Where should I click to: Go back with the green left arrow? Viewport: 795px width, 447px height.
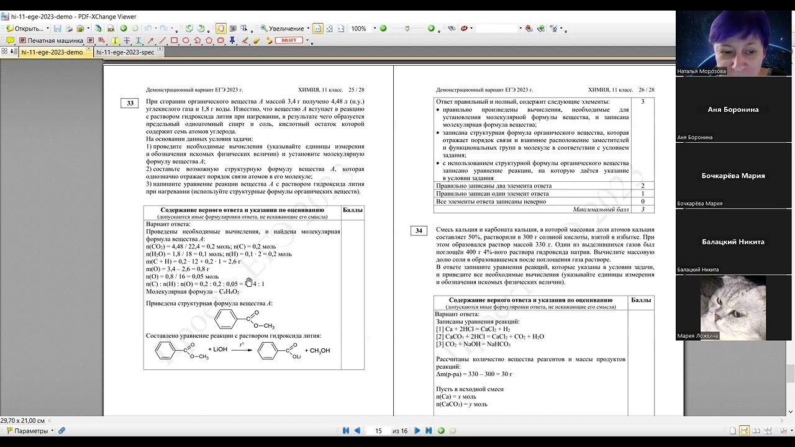[124, 29]
